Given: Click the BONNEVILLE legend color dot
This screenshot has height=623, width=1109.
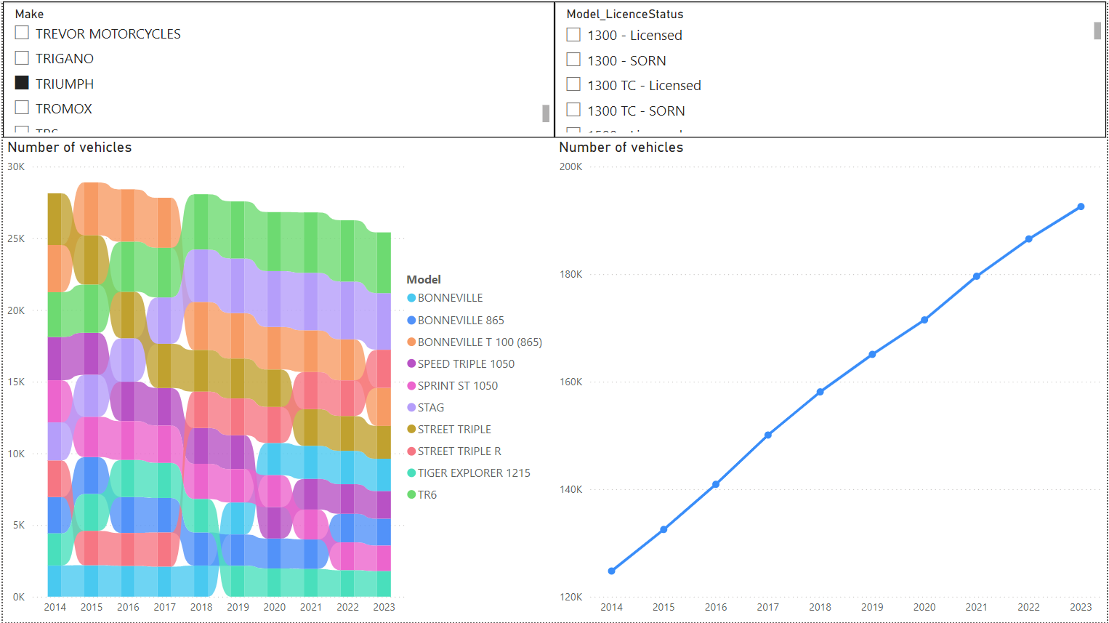Looking at the screenshot, I should tap(411, 298).
